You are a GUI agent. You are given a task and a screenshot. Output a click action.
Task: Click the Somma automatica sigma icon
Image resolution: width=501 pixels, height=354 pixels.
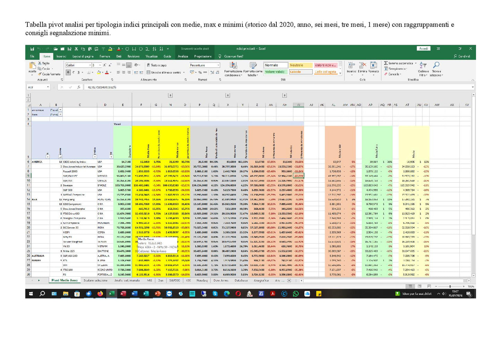(x=386, y=63)
